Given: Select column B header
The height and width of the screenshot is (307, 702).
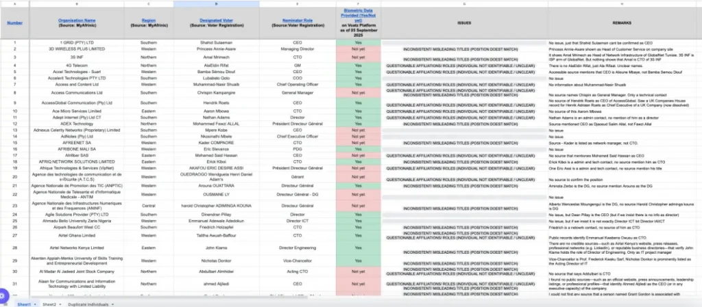Looking at the screenshot, I should pos(77,3).
